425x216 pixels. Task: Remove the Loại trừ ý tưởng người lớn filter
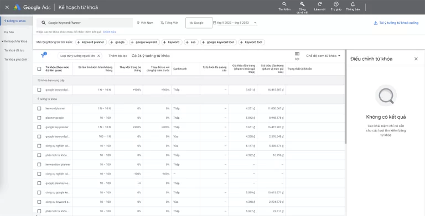click(x=99, y=56)
